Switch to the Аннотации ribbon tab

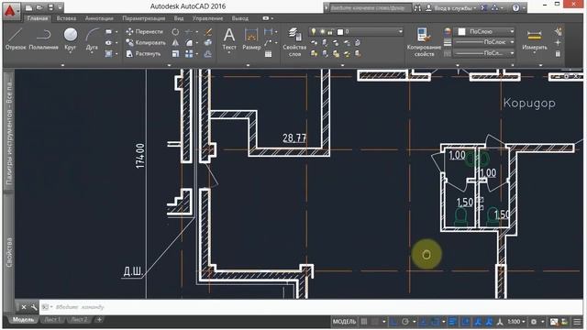click(99, 18)
